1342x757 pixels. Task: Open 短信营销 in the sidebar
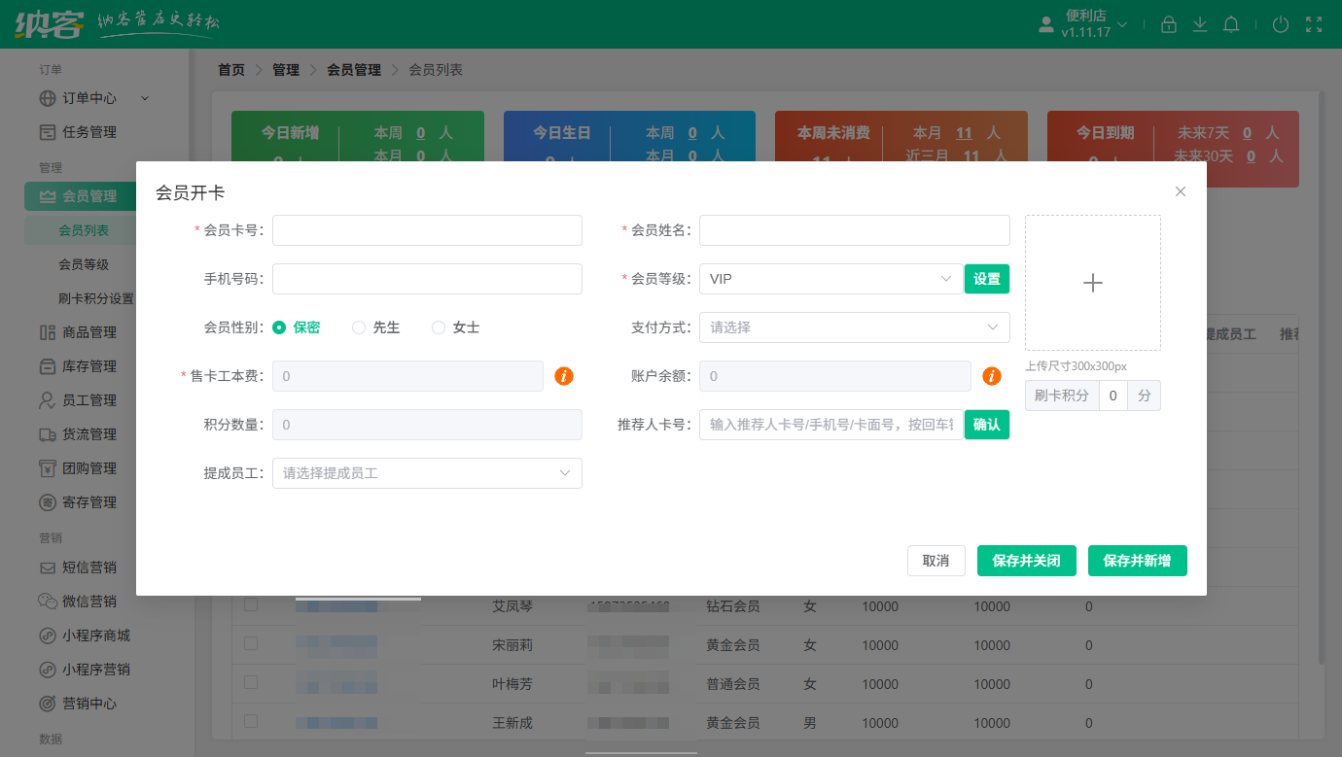click(88, 568)
